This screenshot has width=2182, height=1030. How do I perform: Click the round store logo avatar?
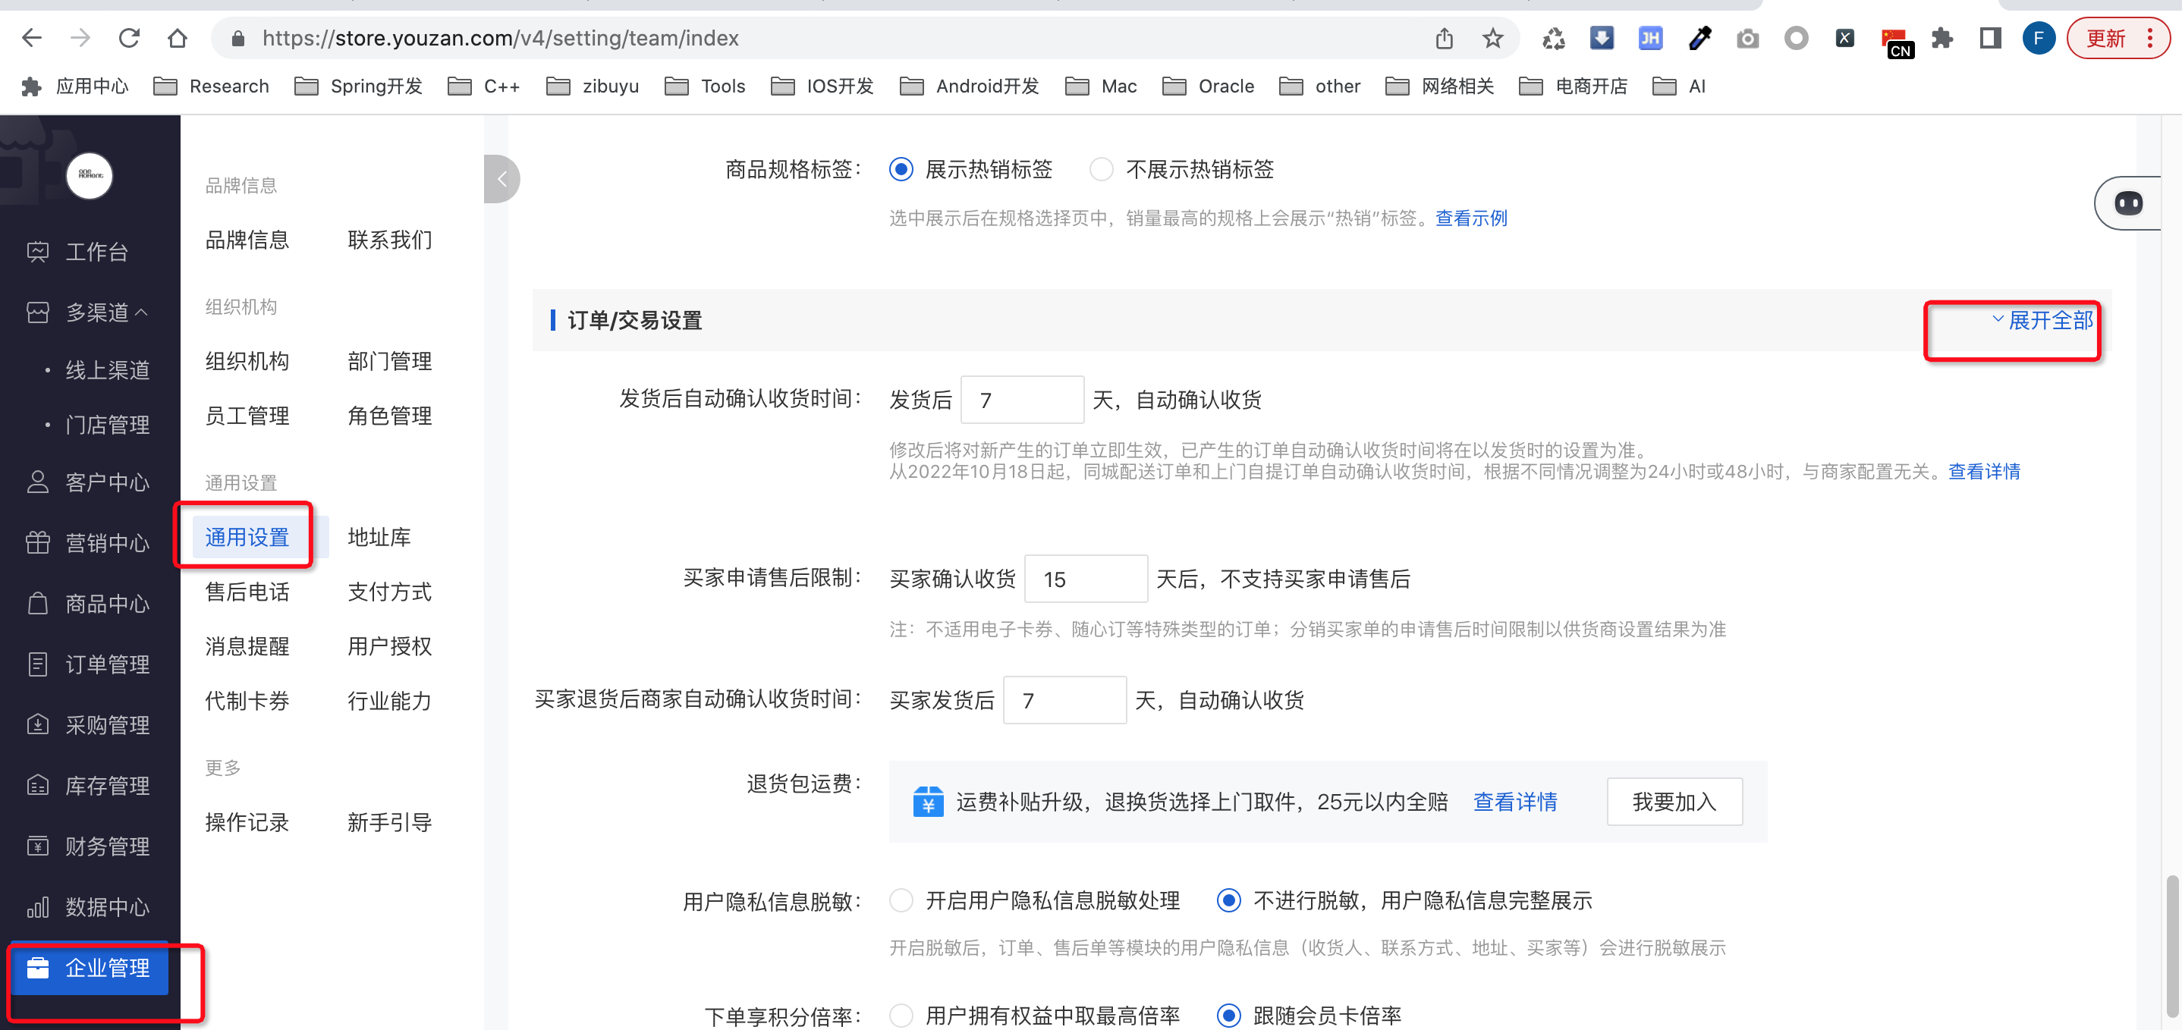[x=90, y=175]
